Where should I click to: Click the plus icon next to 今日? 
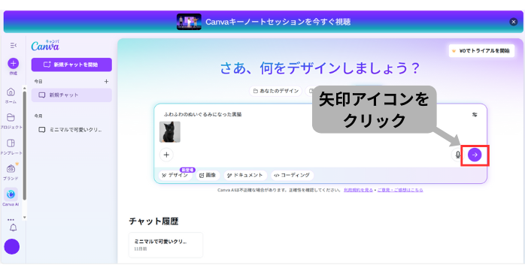click(106, 81)
